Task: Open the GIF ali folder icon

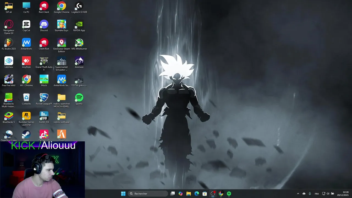Action: point(9,8)
